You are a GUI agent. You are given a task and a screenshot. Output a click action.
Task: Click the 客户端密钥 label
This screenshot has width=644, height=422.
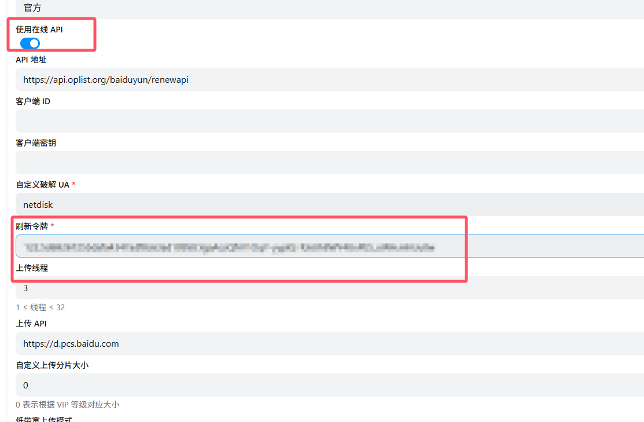pos(36,143)
